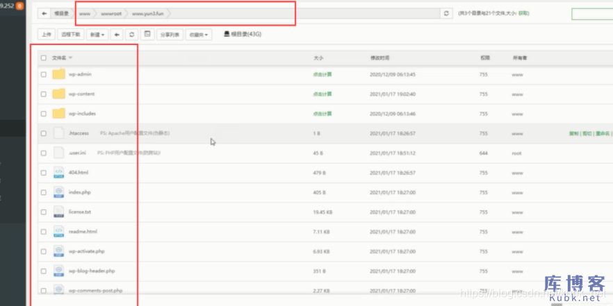613x306 pixels.
Task: Click the 权限 column header
Action: pyautogui.click(x=485, y=58)
